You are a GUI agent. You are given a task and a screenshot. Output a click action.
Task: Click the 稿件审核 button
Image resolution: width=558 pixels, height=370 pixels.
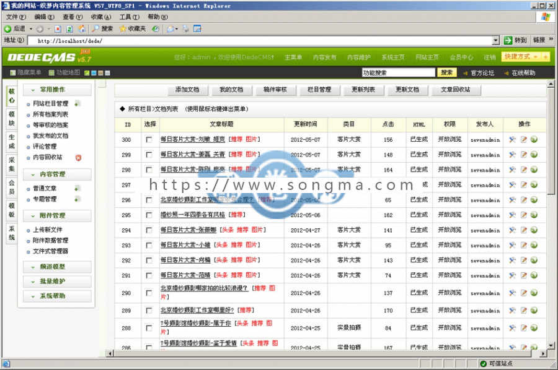(275, 90)
